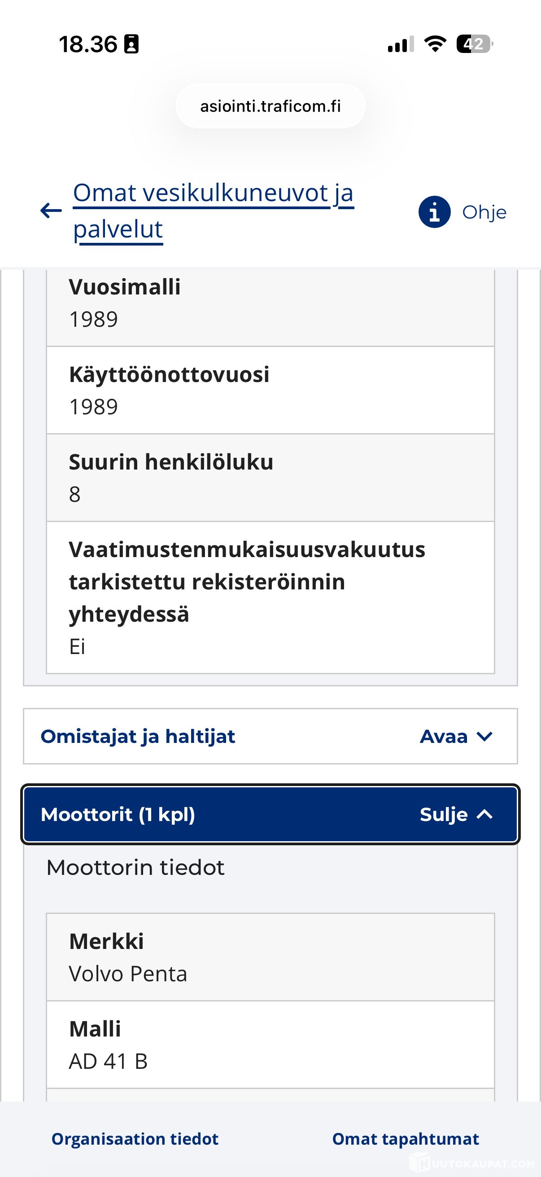Viewport: 541px width, 1177px height.
Task: Click the Ohje help text link
Action: (484, 212)
